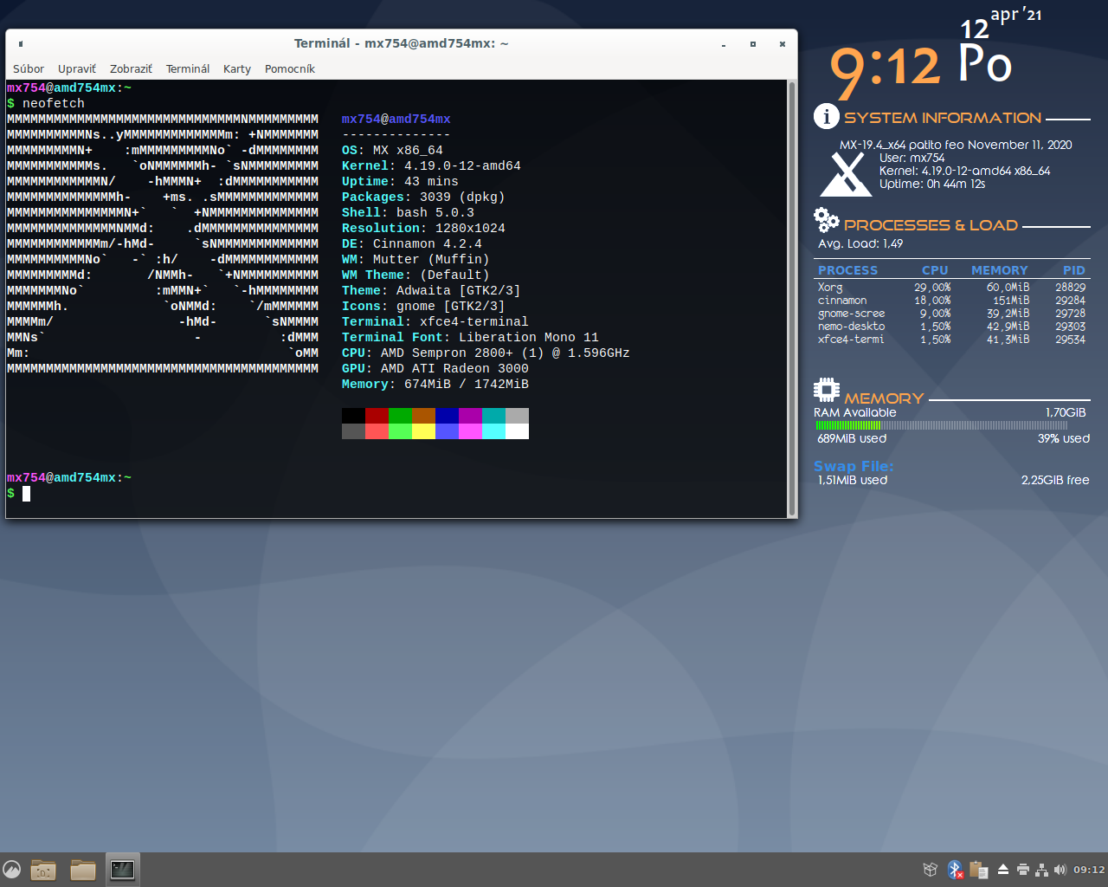The width and height of the screenshot is (1108, 887).
Task: Click the 'Avg. Load: 1.49' text
Action: (x=860, y=244)
